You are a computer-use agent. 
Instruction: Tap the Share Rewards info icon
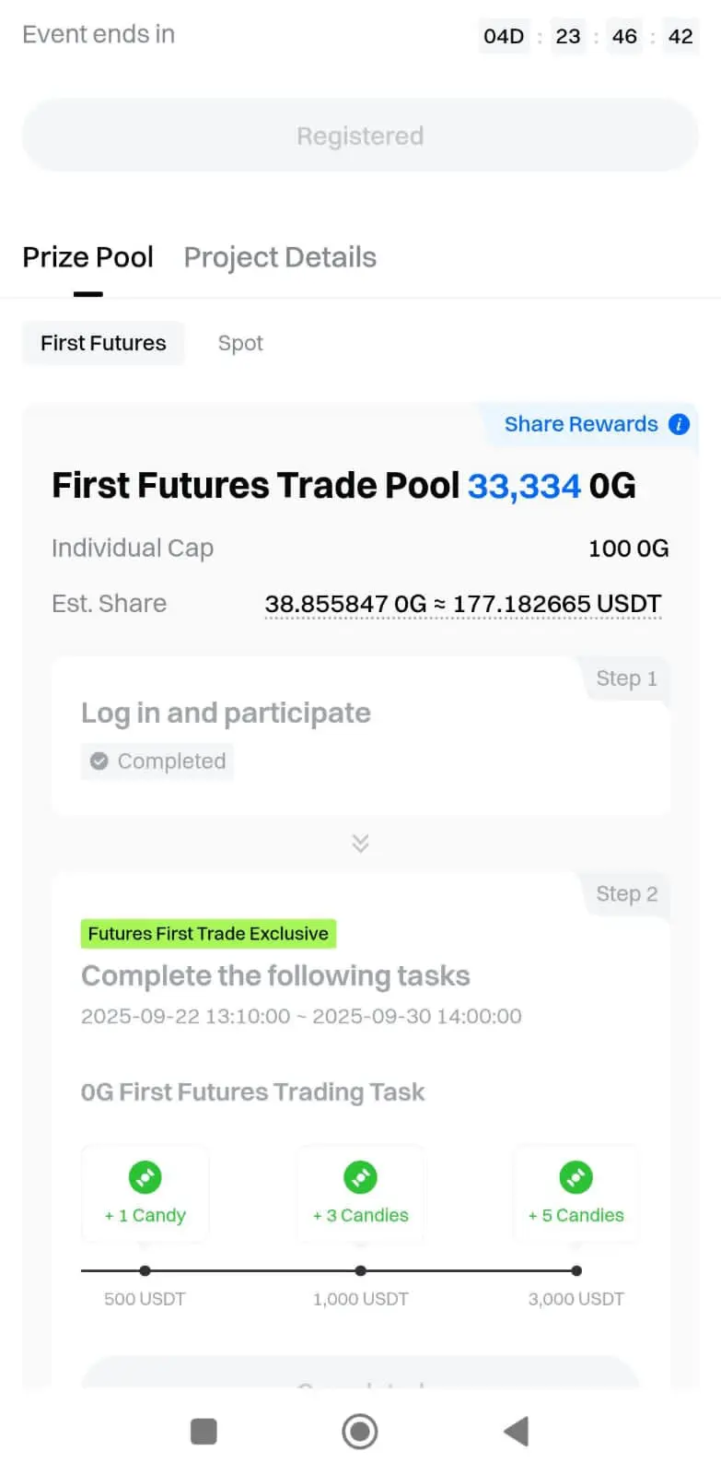pos(679,424)
